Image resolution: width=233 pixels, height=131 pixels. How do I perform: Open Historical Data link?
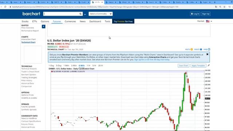28,83
